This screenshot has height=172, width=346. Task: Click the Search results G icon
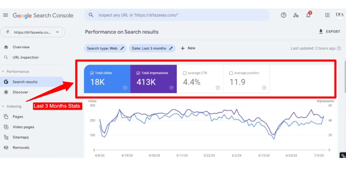pos(6,82)
